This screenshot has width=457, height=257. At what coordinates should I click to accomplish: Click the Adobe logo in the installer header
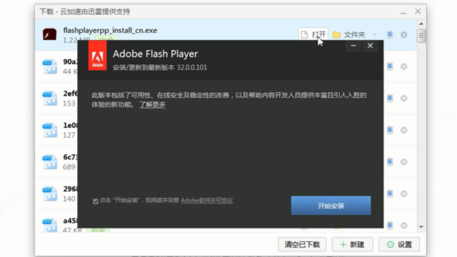[97, 56]
